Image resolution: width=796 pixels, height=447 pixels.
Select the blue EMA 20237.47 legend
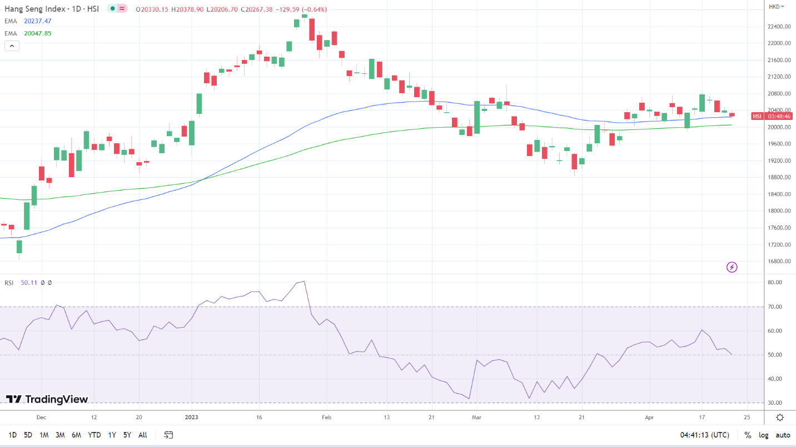28,21
